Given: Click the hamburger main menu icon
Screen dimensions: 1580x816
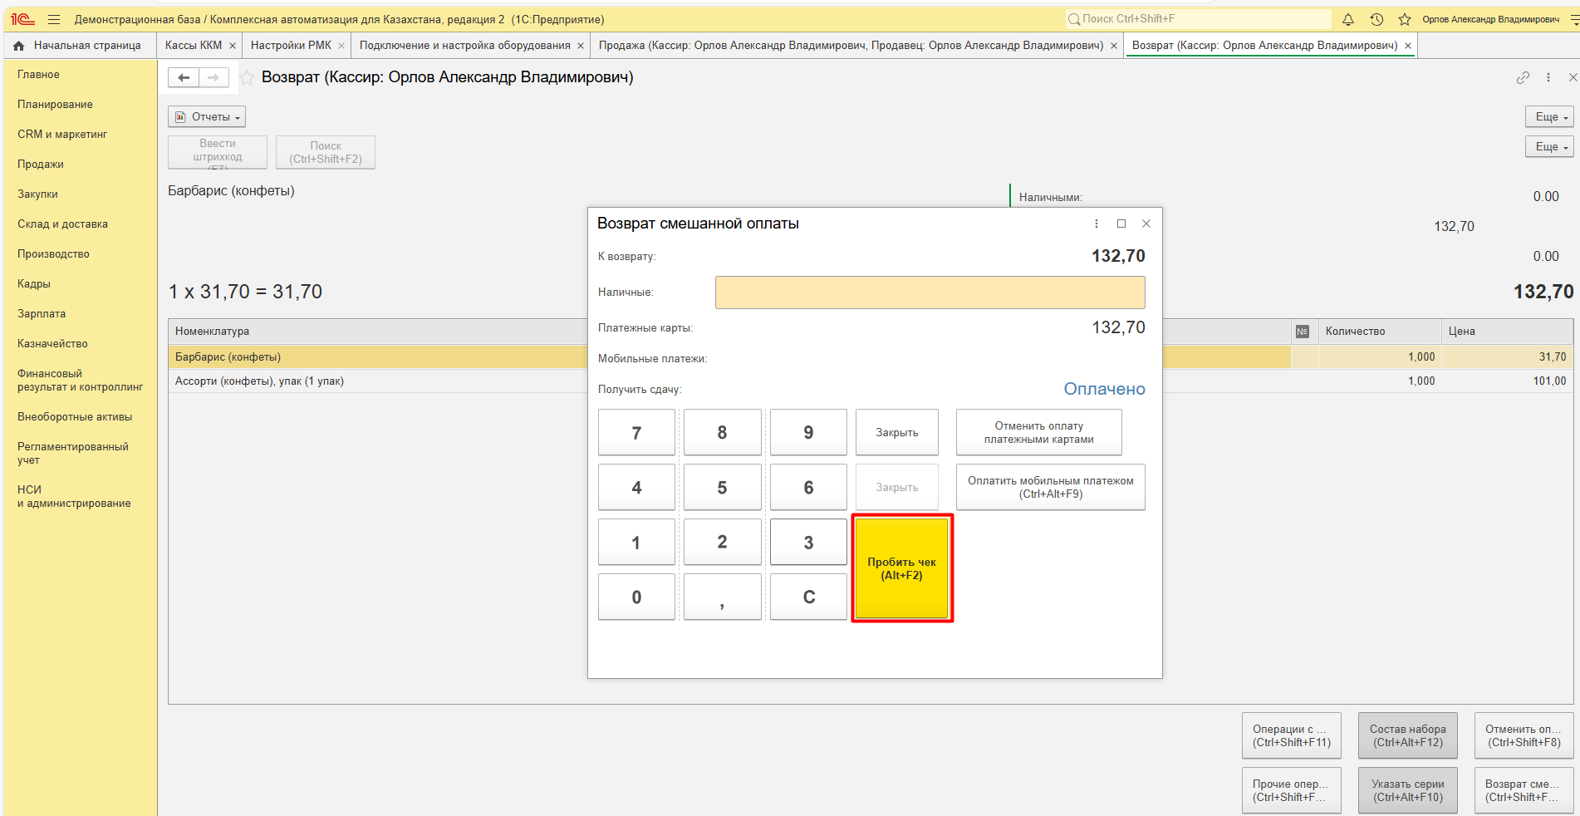Looking at the screenshot, I should click(x=54, y=19).
